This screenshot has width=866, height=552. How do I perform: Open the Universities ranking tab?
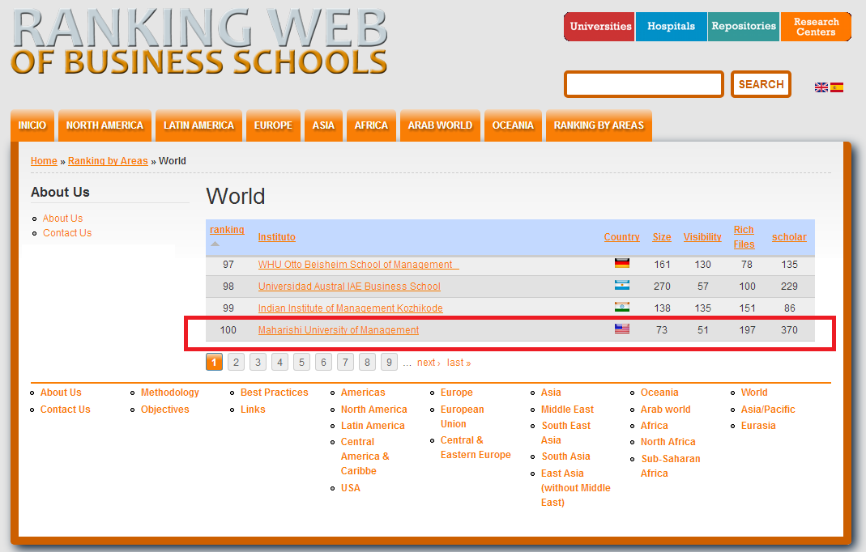coord(599,27)
